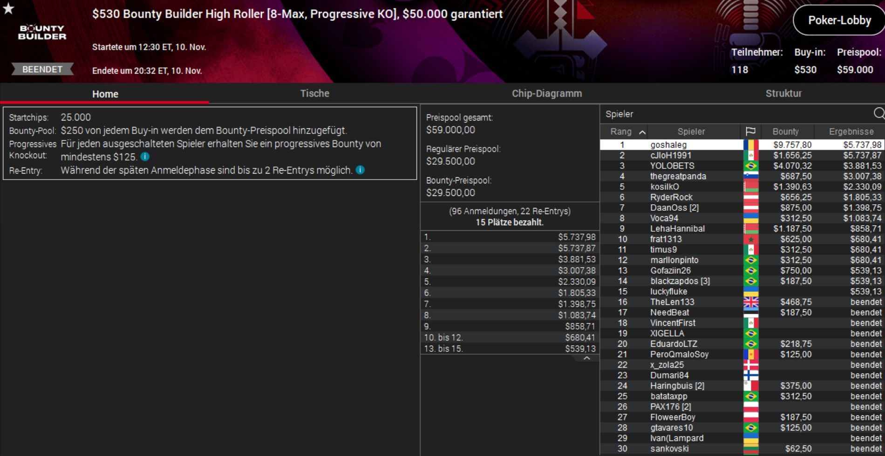The width and height of the screenshot is (885, 456).
Task: Click info icon beside Re-Entry description
Action: click(x=360, y=170)
